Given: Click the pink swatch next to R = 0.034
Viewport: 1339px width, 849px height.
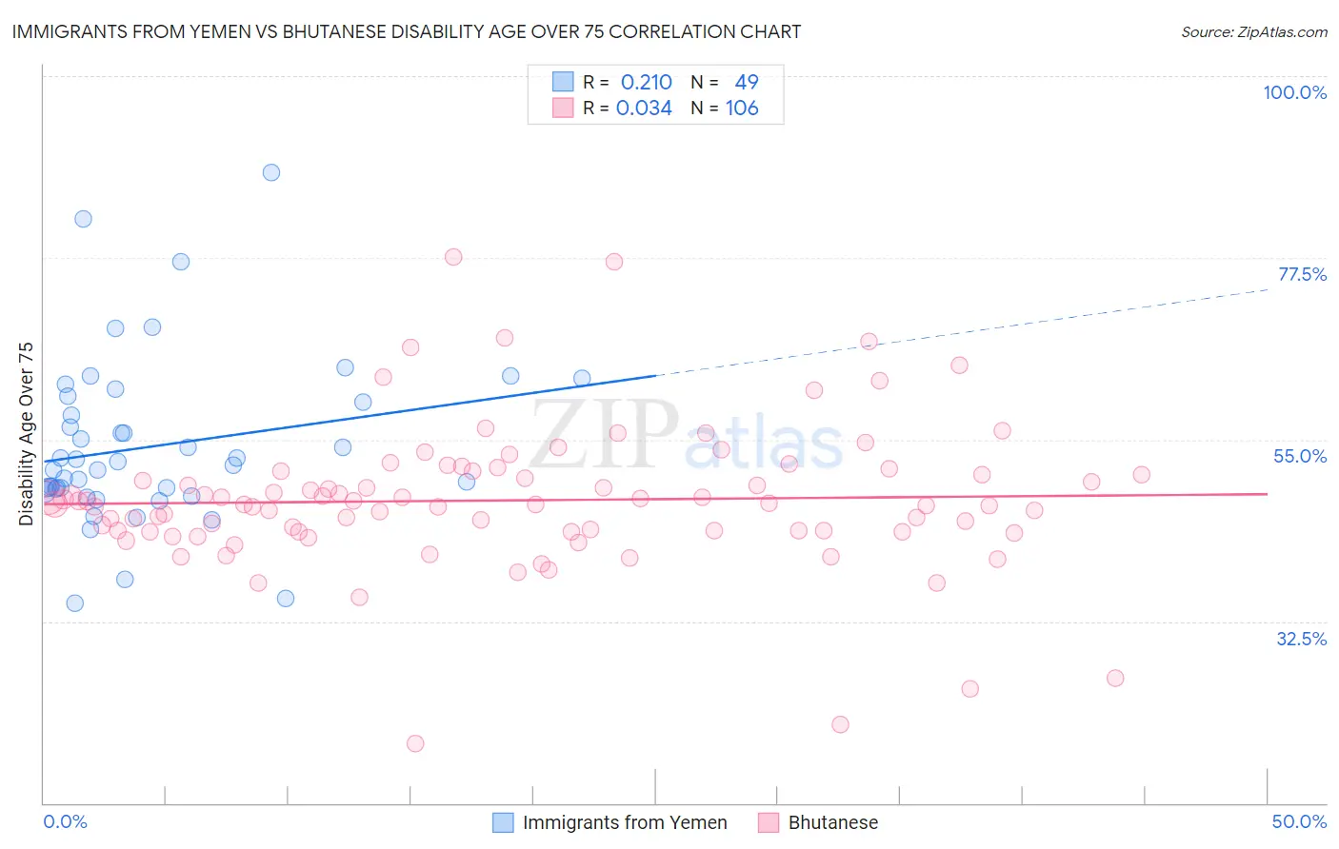Looking at the screenshot, I should click(563, 108).
